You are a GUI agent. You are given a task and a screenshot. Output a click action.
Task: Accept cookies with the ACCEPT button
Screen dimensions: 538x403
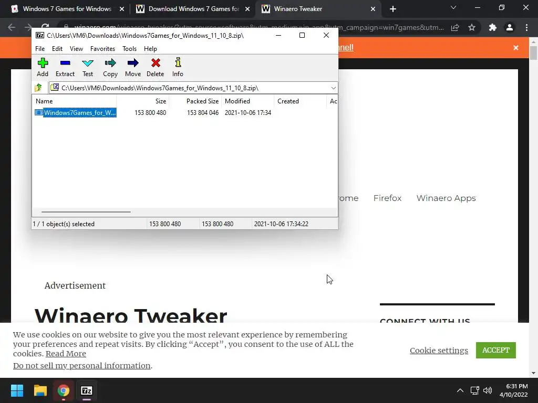coord(496,350)
